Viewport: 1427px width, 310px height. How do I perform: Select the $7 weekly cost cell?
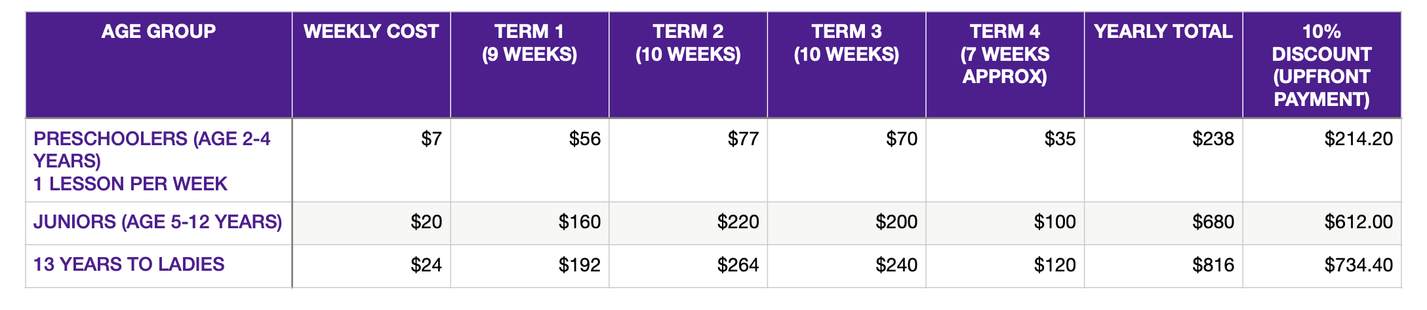371,160
